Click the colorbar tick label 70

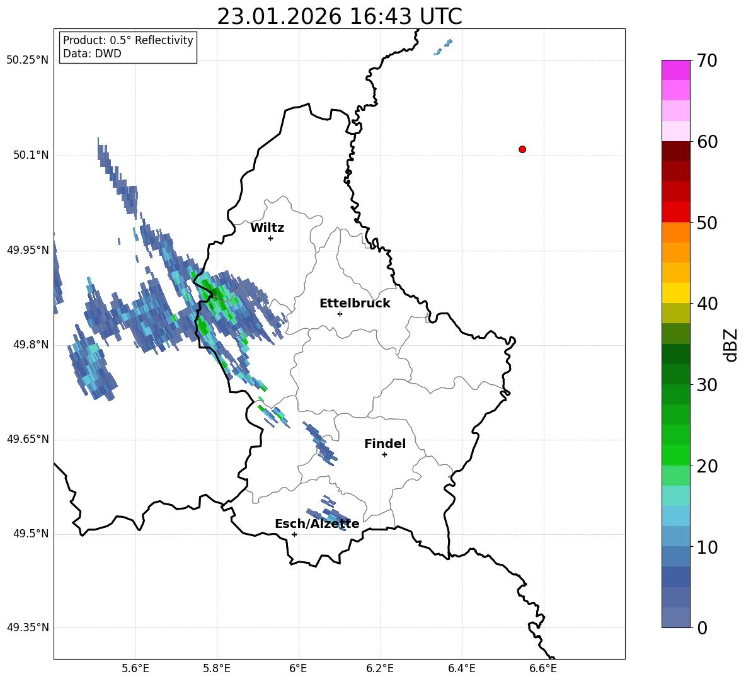coord(707,60)
